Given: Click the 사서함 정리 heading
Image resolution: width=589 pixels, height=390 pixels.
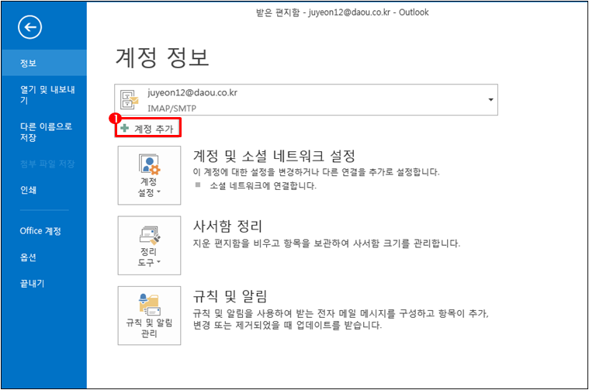Looking at the screenshot, I should point(227,226).
